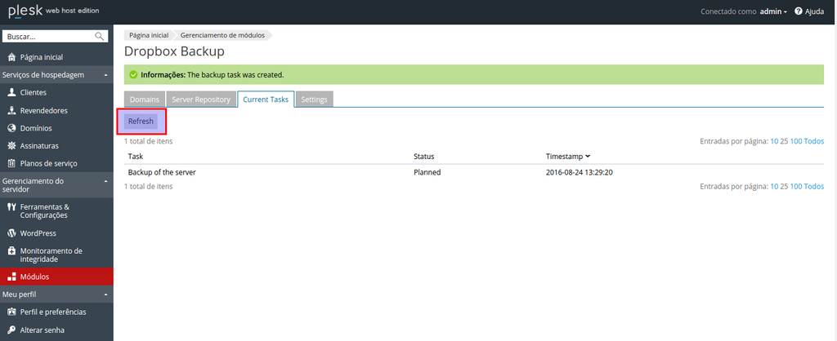Open the admin user dropdown

(773, 12)
